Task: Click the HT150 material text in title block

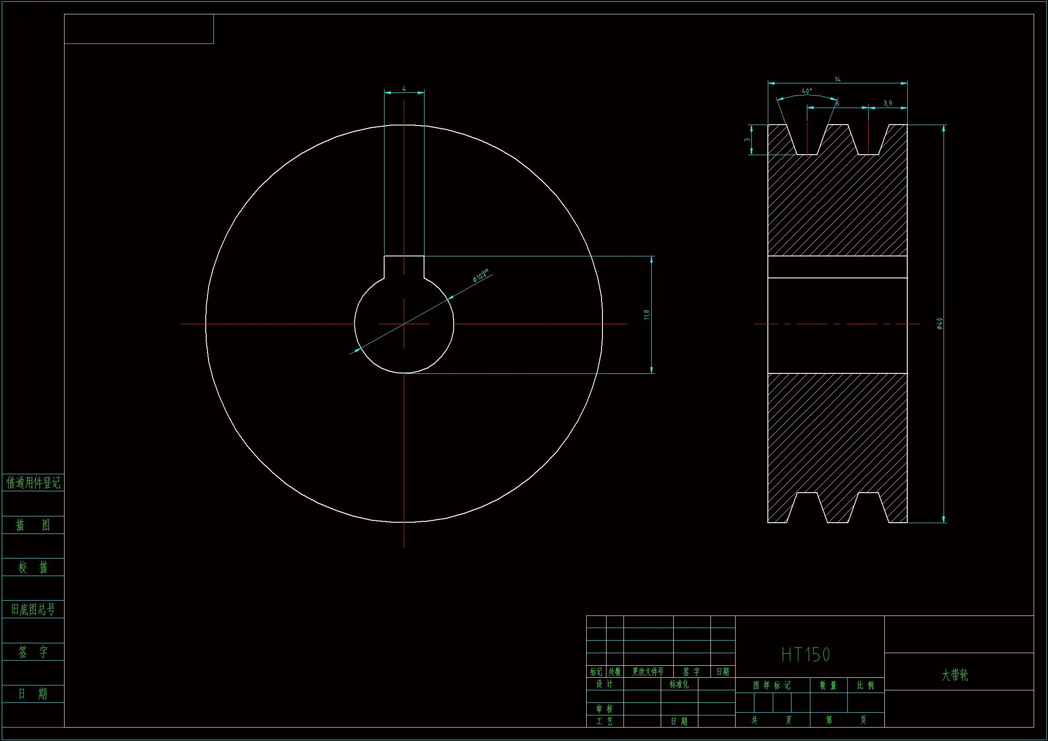Action: (805, 655)
